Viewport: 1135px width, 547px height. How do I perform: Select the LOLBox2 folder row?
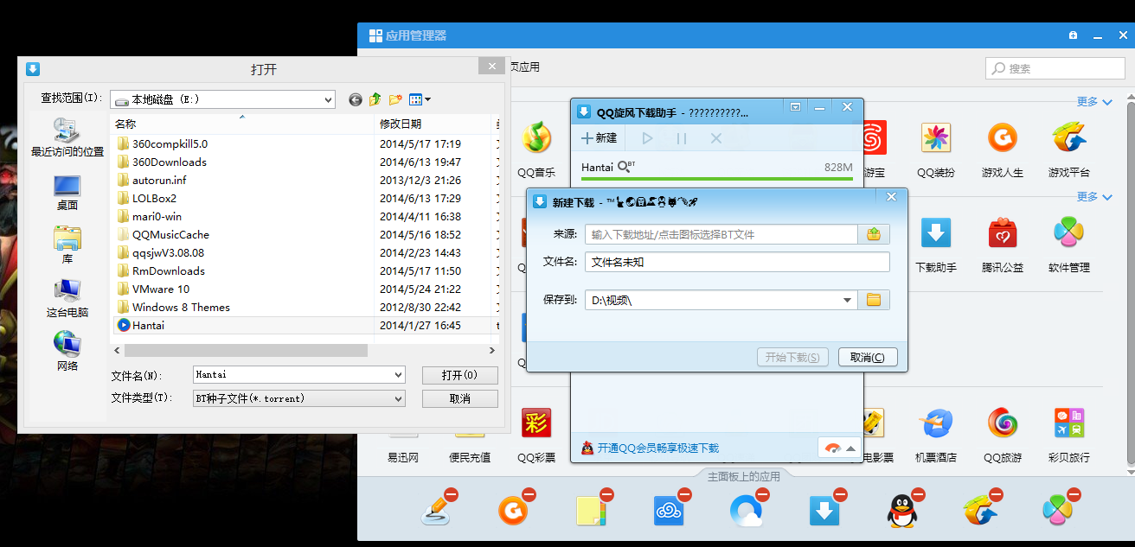tap(305, 198)
